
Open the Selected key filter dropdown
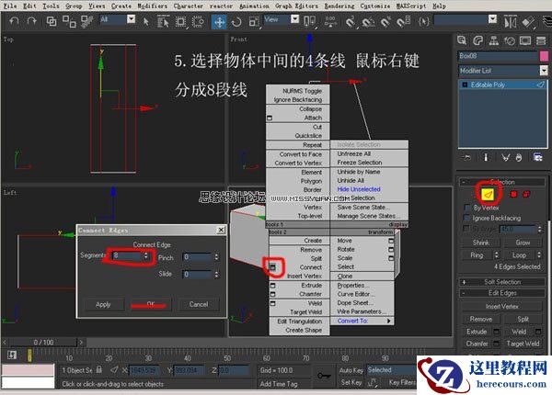(391, 369)
